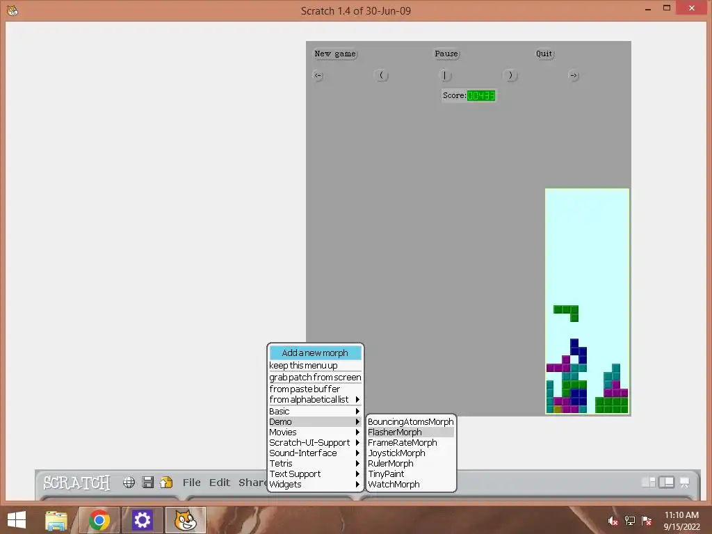
Task: Open the File menu
Action: (192, 483)
